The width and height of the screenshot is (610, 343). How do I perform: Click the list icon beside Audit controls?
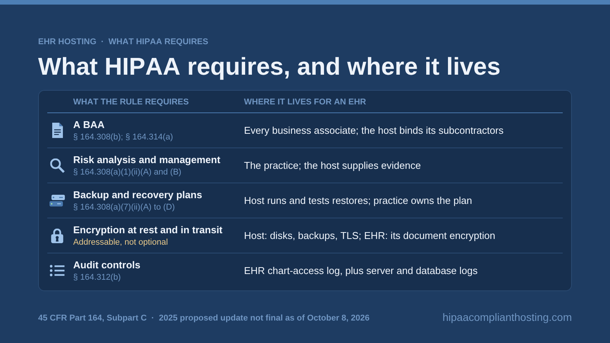(x=57, y=271)
